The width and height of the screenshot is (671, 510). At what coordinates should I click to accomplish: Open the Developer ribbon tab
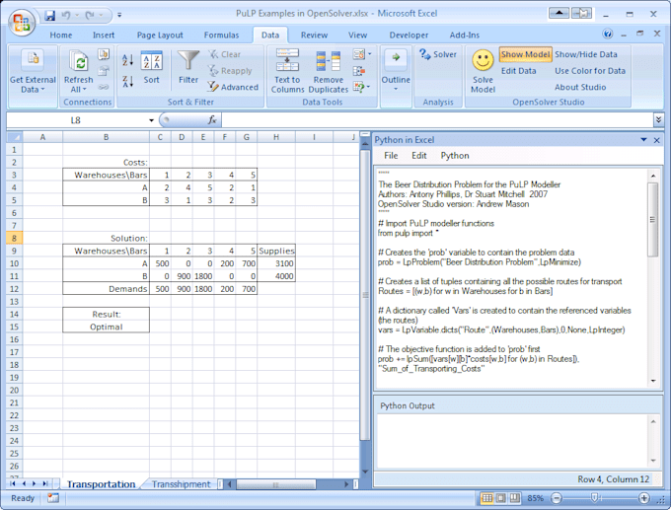coord(409,36)
